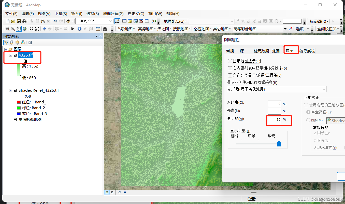The width and height of the screenshot is (345, 204).
Task: Open the resampling method dropdown 最邻近
Action: tap(324, 89)
